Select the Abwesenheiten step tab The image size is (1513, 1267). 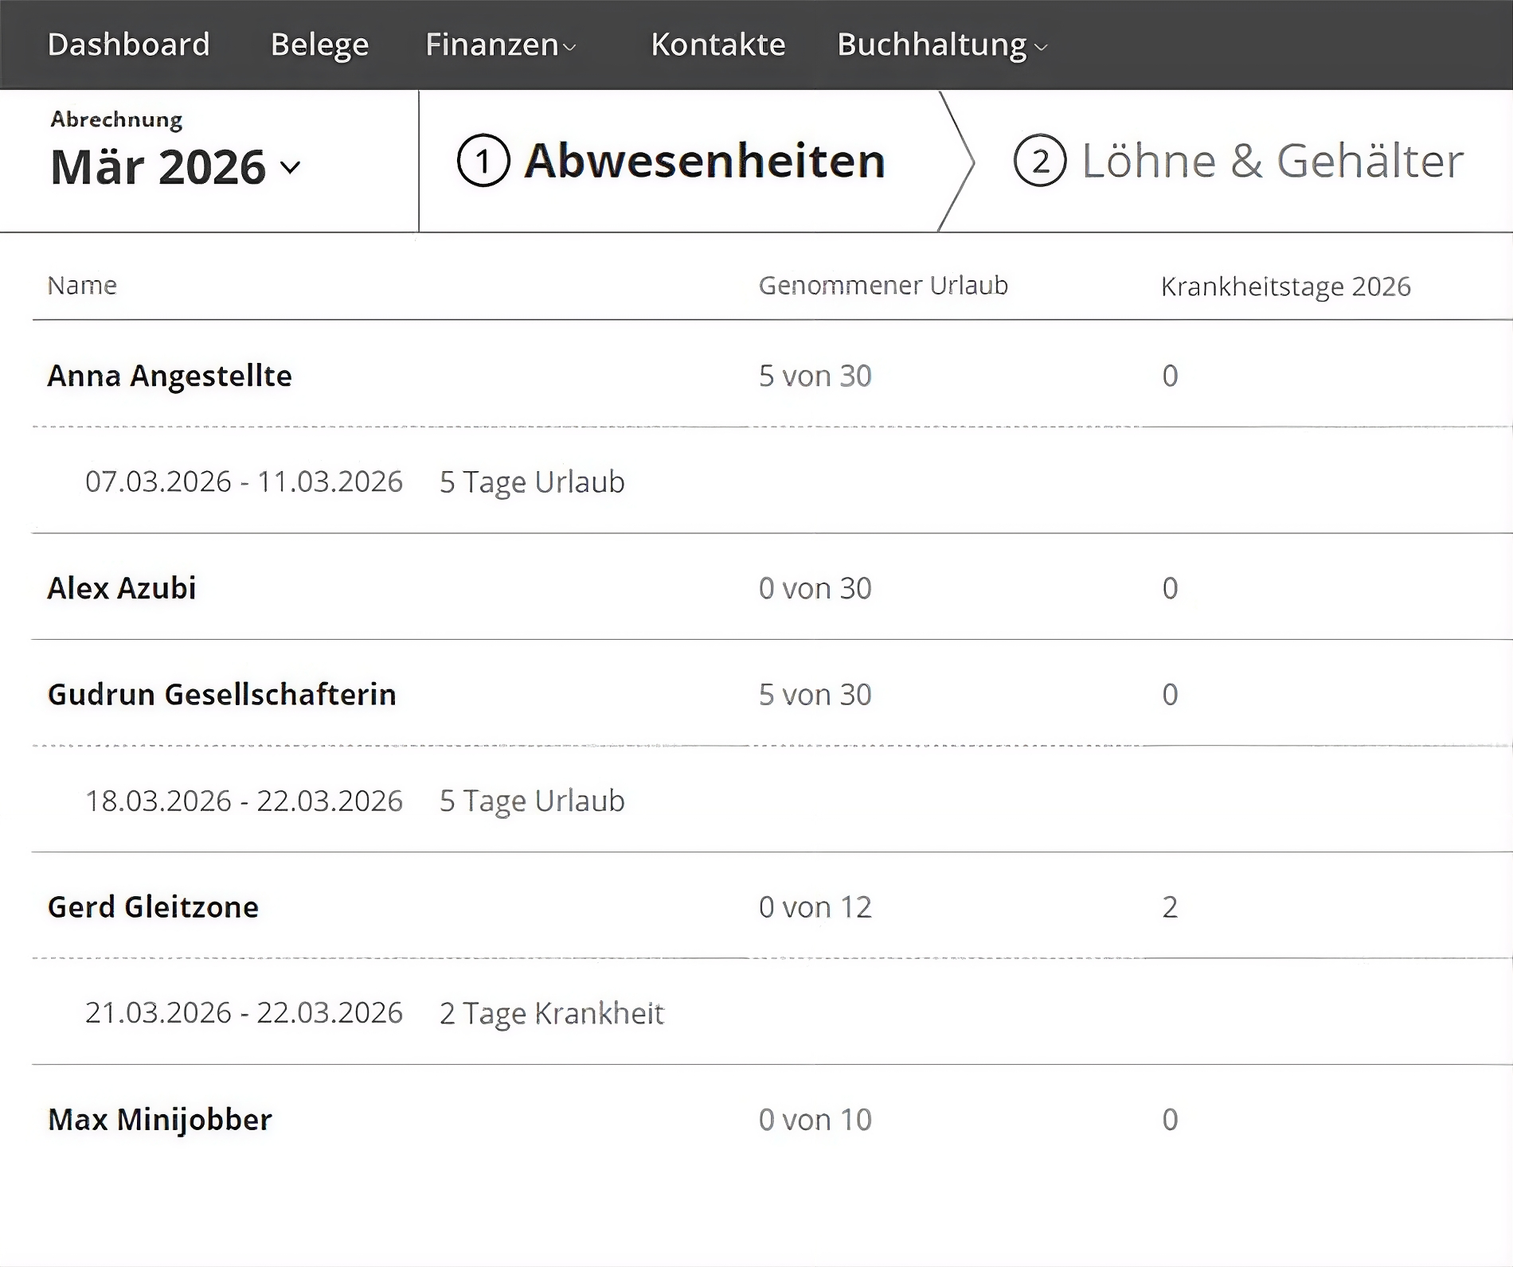click(x=704, y=161)
